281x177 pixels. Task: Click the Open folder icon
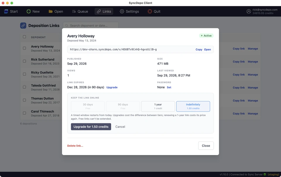pos(51,11)
